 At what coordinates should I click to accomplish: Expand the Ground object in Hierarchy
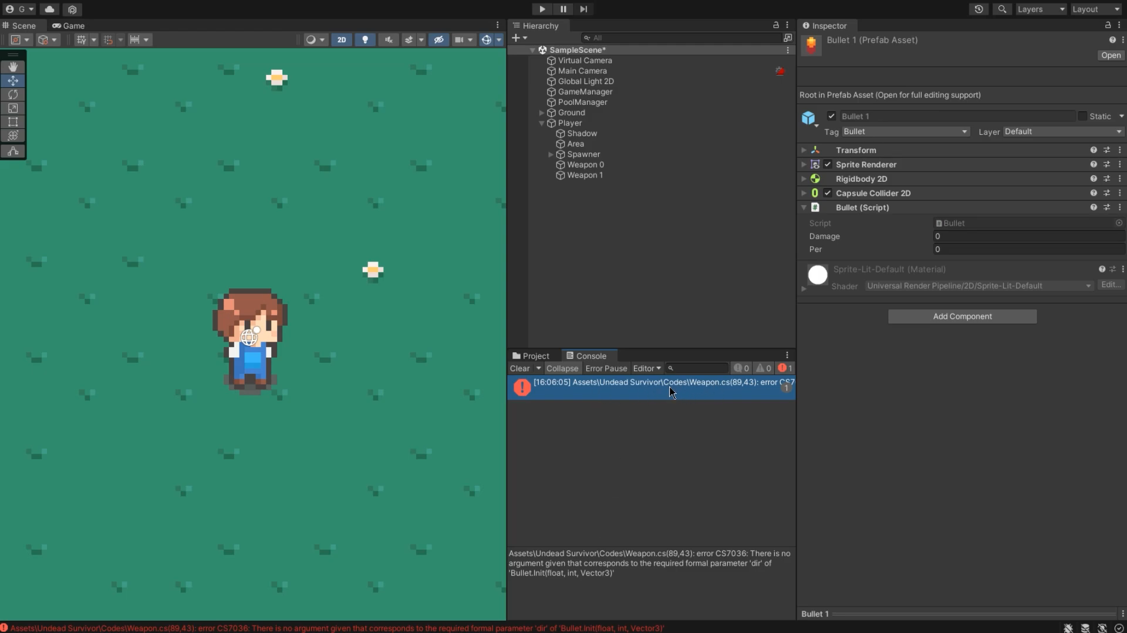pyautogui.click(x=542, y=113)
